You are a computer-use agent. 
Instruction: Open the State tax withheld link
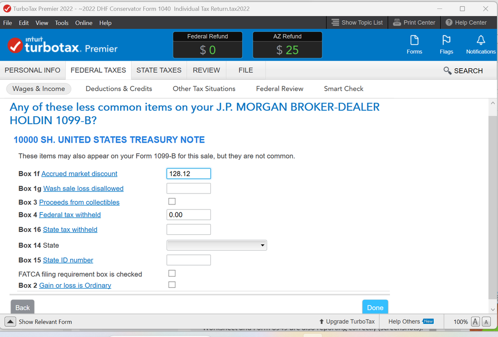[x=70, y=230]
